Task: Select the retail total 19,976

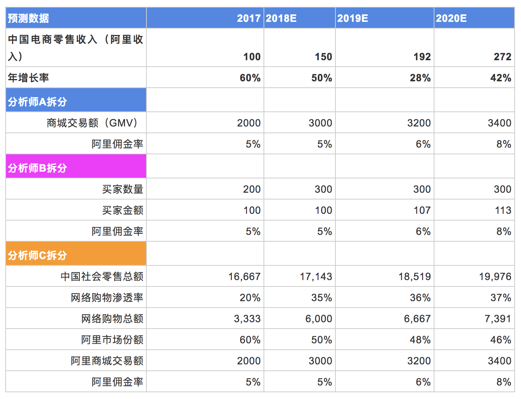Action: tap(495, 277)
